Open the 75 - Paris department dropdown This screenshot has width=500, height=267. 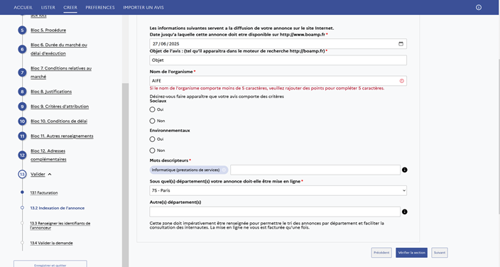(278, 190)
